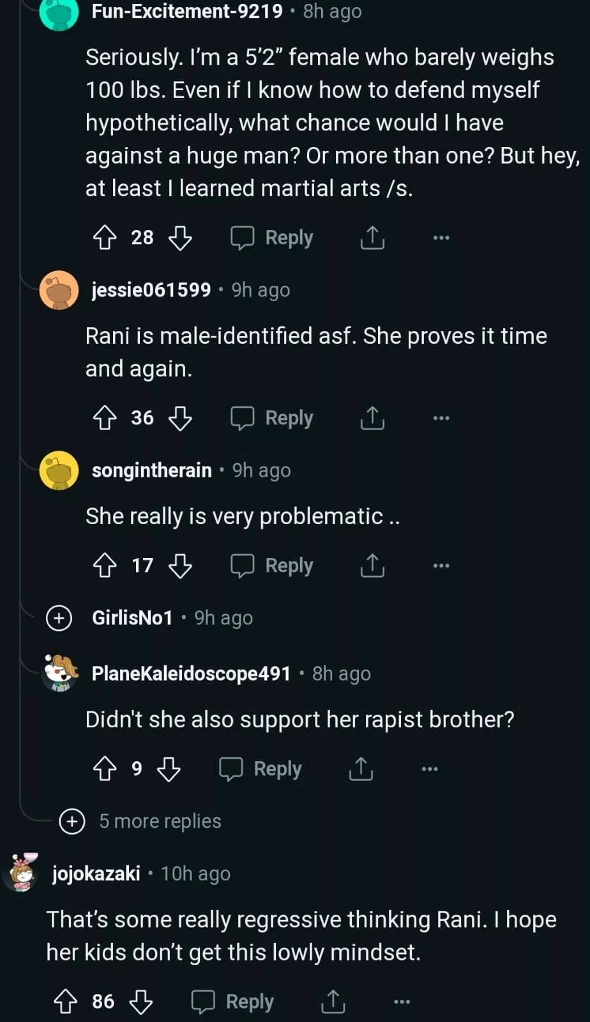Viewport: 590px width, 1022px height.
Task: Downvote jessie061599's comment
Action: point(180,418)
